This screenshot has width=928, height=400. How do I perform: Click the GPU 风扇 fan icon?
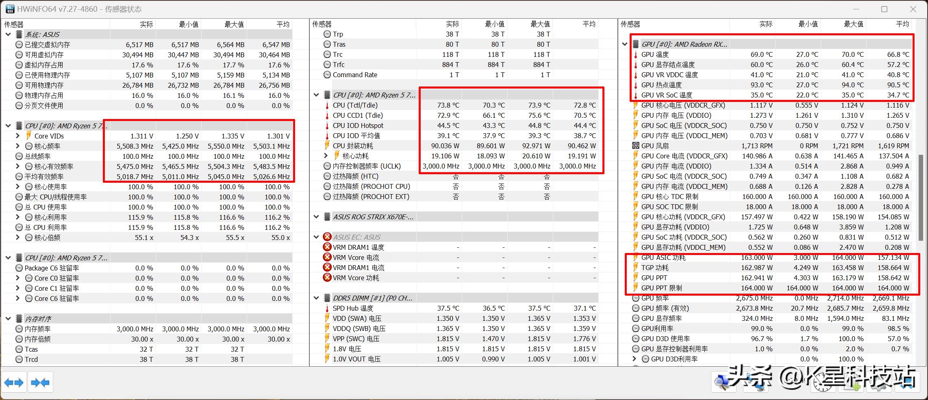(x=636, y=146)
